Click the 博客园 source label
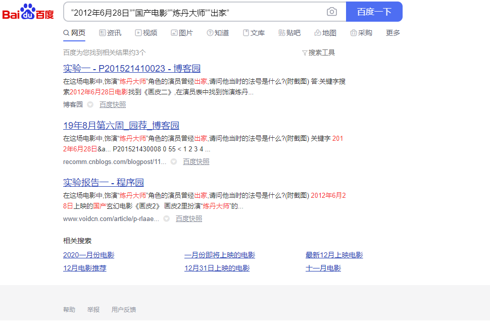The height and width of the screenshot is (328, 490). [x=73, y=104]
